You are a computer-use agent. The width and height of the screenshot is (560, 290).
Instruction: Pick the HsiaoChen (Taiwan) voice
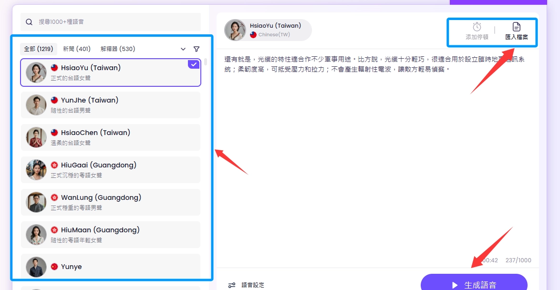point(111,137)
